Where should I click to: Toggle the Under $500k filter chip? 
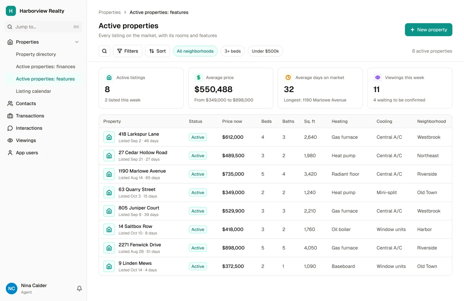(x=265, y=51)
